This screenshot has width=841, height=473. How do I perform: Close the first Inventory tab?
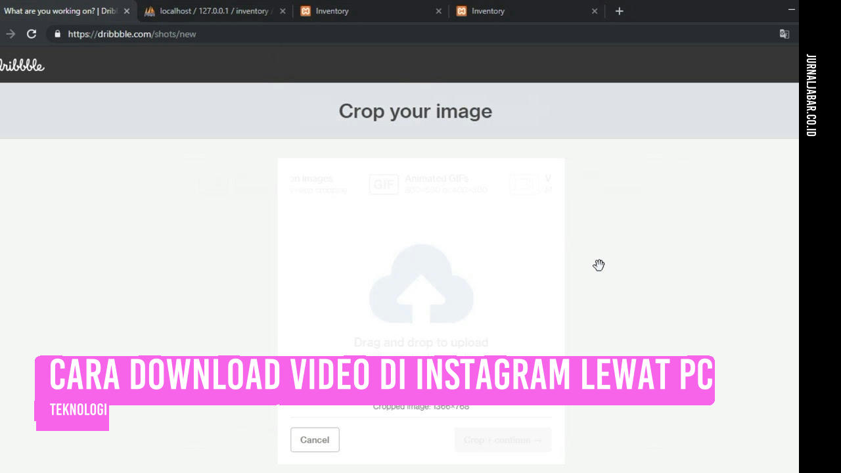pyautogui.click(x=439, y=11)
